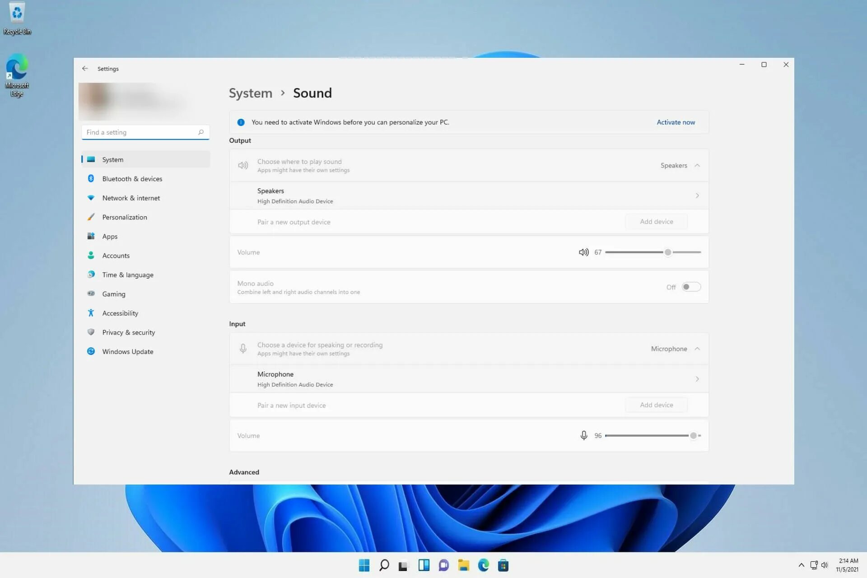Viewport: 867px width, 578px height.
Task: Click the Network & internet icon
Action: tap(91, 197)
